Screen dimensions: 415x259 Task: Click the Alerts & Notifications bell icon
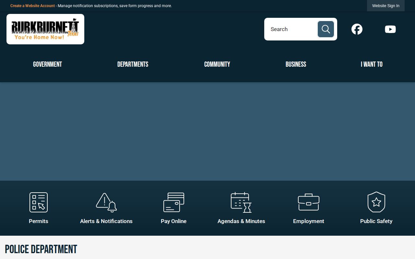tap(106, 202)
